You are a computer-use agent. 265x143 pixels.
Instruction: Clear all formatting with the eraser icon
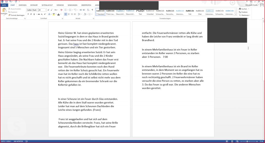click(x=61, y=10)
